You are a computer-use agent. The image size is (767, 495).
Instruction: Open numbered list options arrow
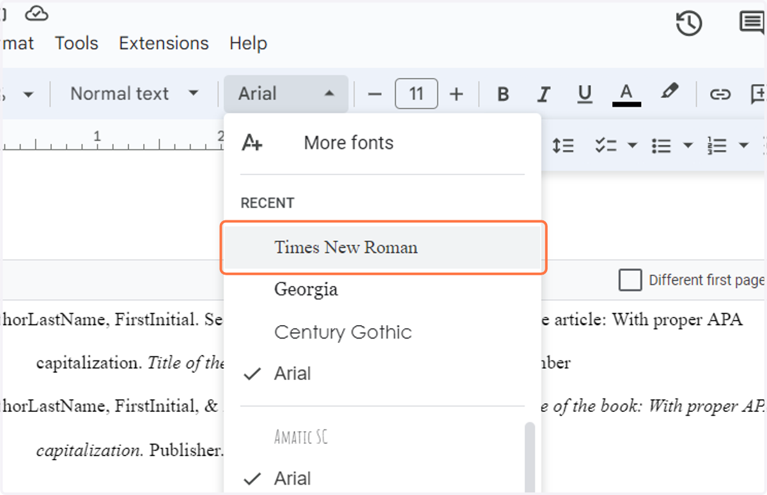click(x=743, y=146)
